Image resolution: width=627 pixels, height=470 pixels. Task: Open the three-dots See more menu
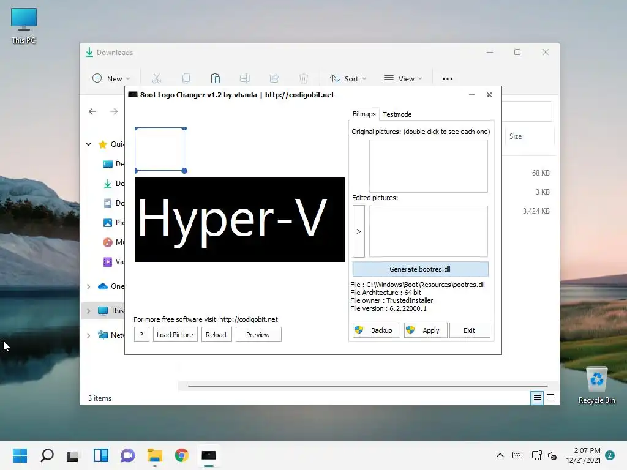[448, 79]
